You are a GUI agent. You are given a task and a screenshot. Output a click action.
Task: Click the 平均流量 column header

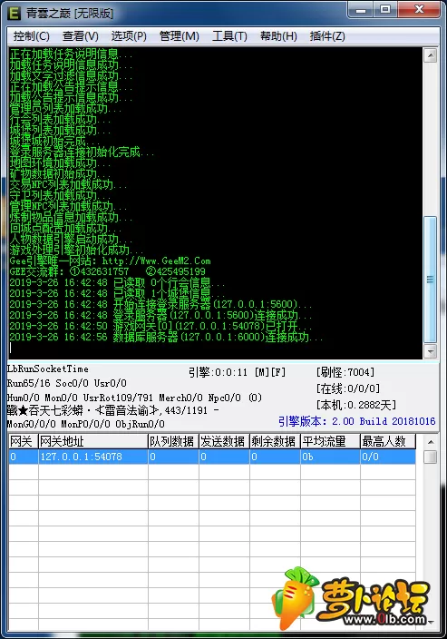tap(330, 441)
